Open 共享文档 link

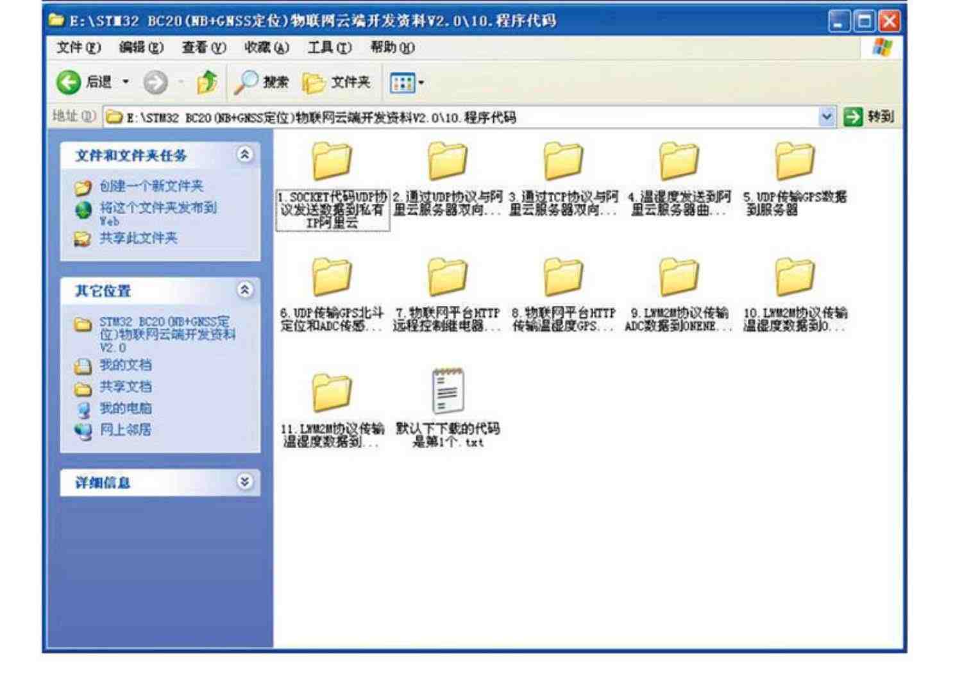[x=126, y=387]
